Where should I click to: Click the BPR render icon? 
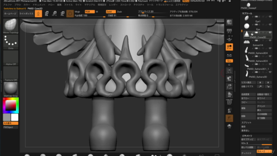tap(229, 22)
